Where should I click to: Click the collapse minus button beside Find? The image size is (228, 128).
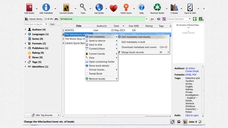point(58,24)
